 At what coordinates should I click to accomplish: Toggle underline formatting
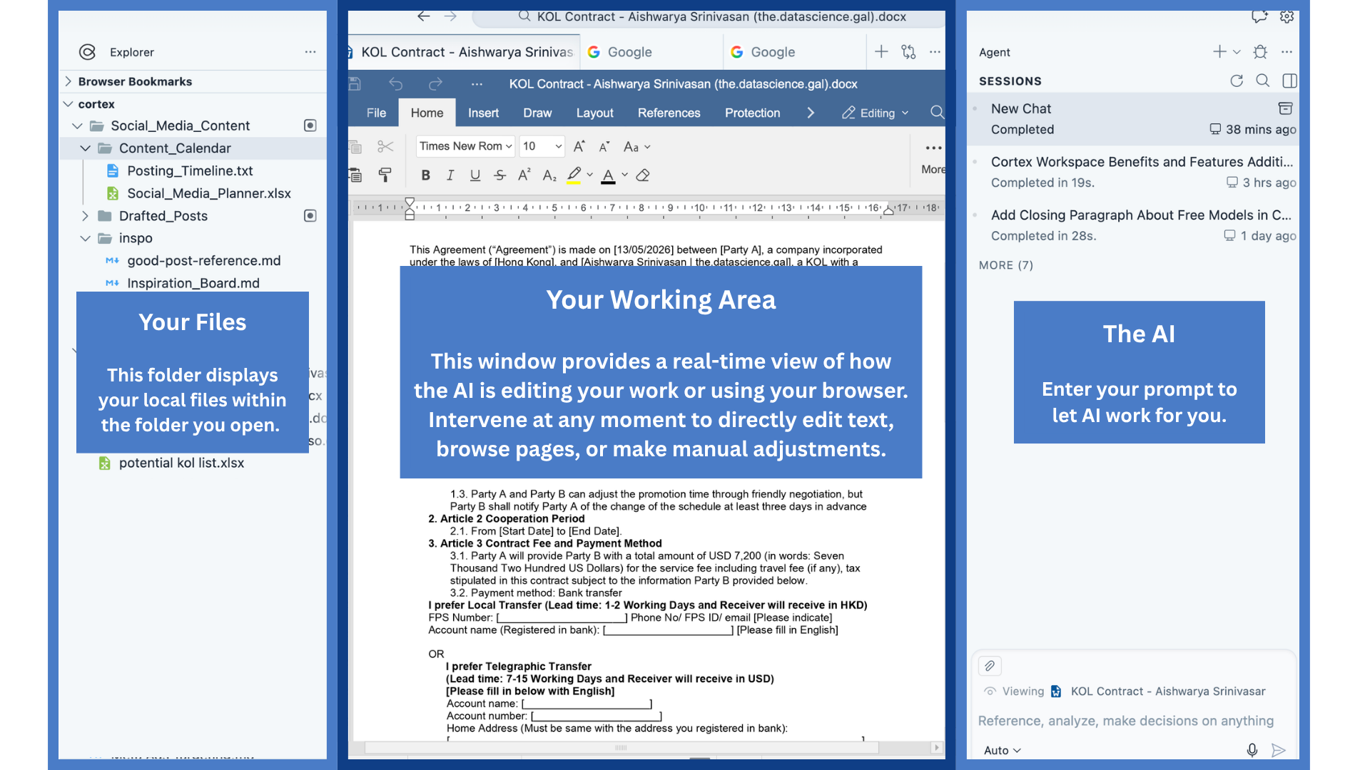475,175
